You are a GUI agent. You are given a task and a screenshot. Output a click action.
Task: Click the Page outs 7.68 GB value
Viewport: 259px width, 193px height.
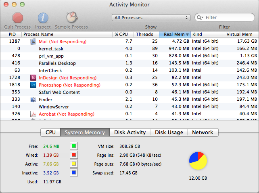[x=140, y=164]
